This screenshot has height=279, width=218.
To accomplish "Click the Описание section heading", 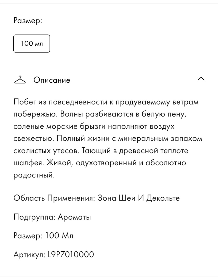I will tap(52, 80).
